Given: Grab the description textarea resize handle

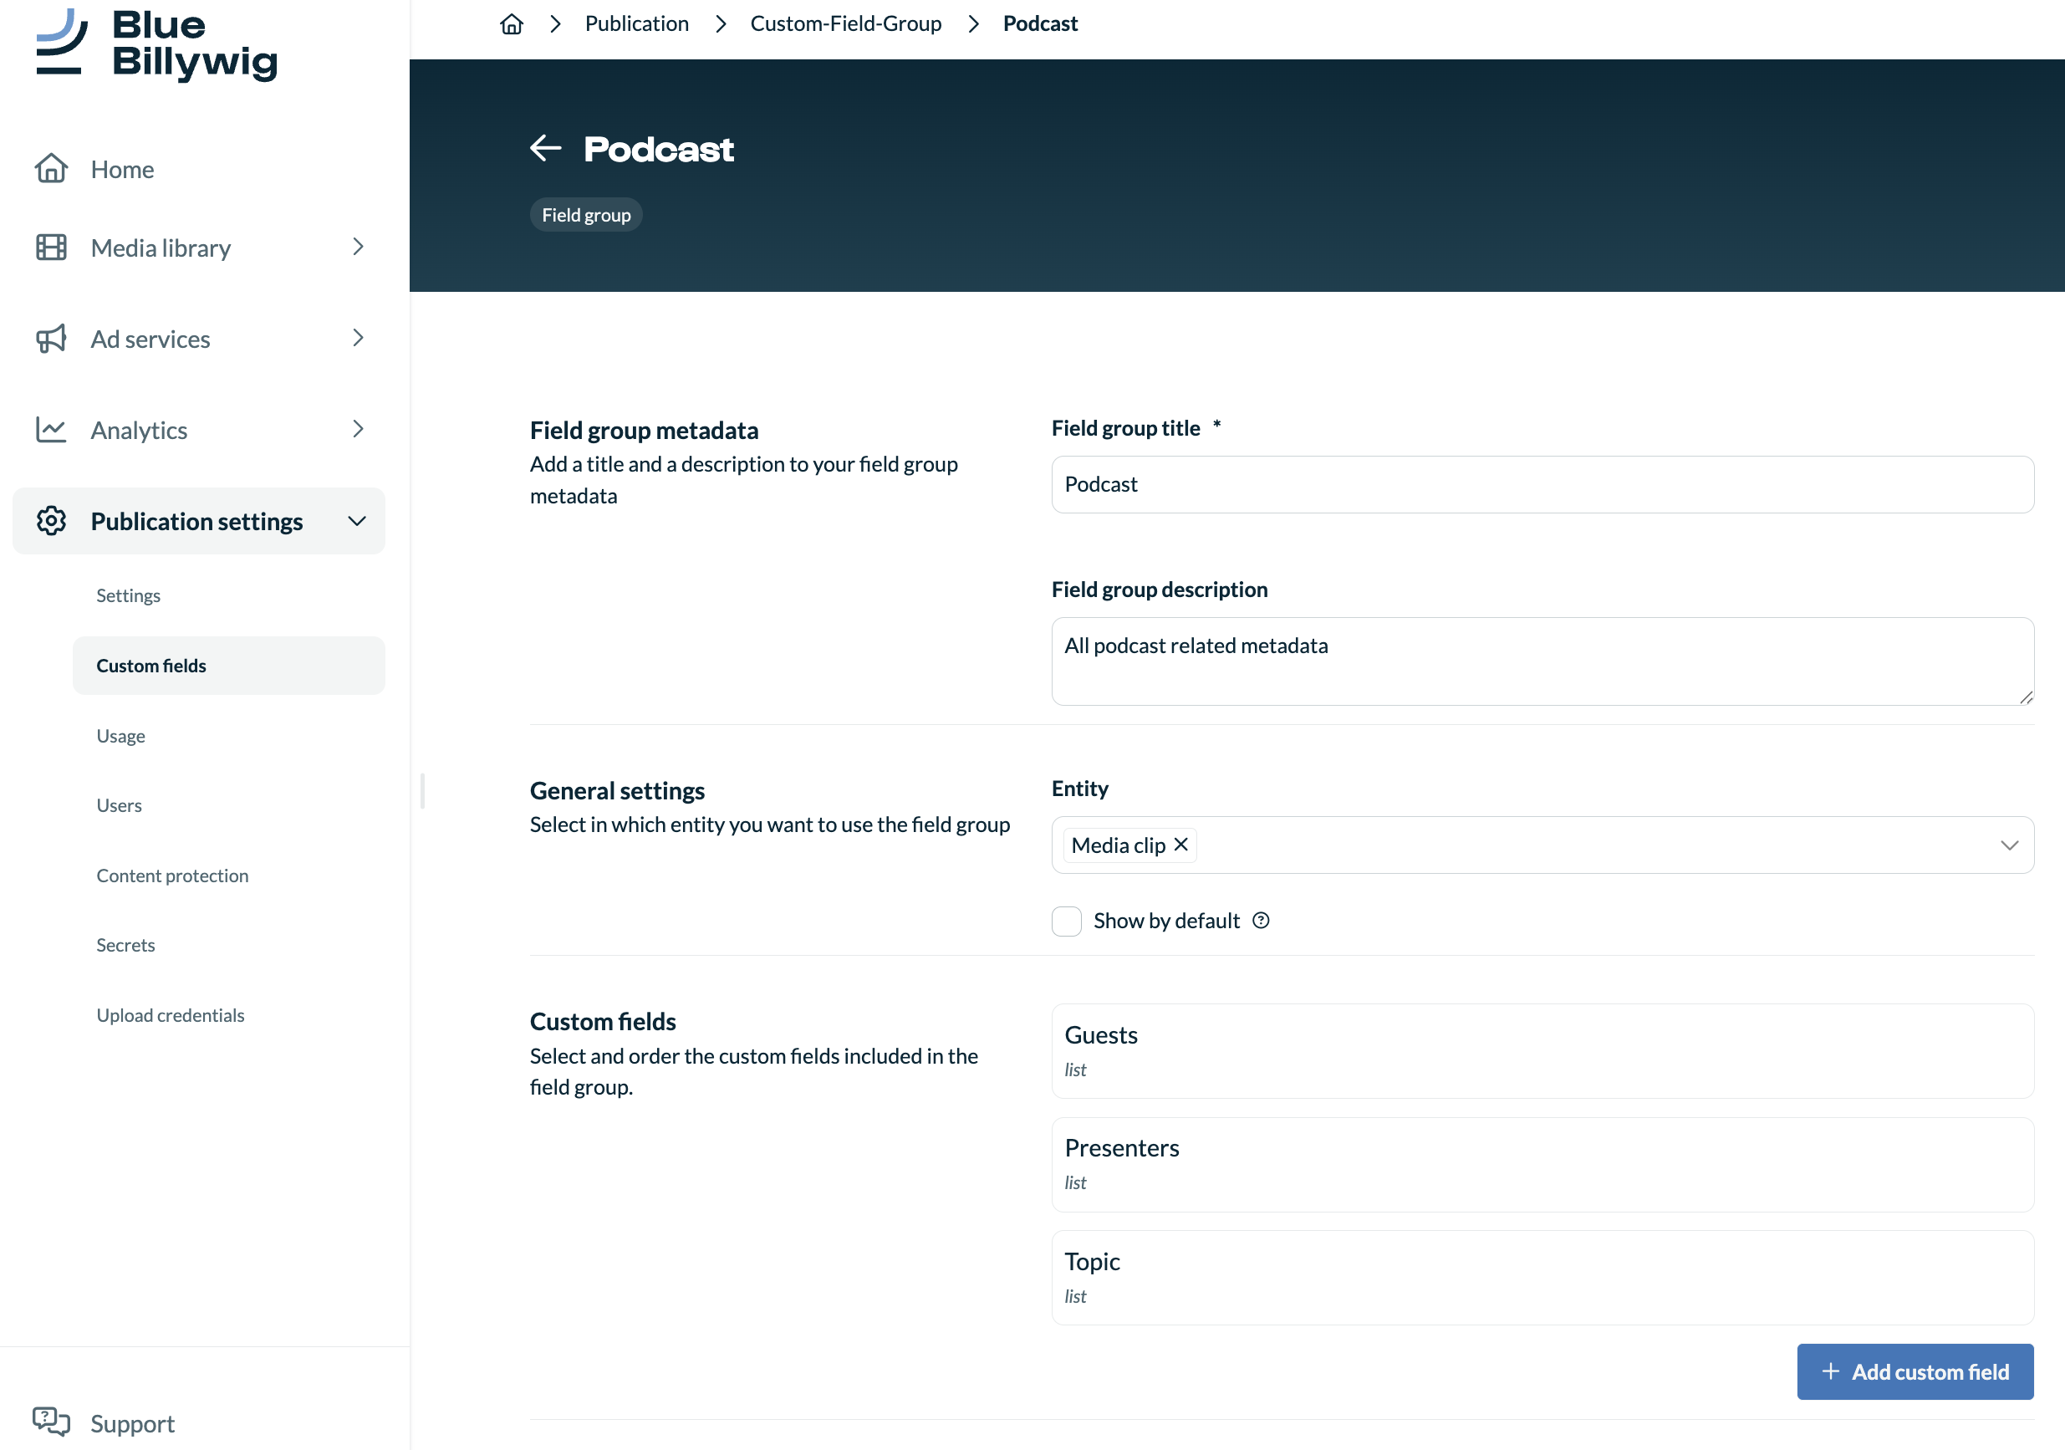Looking at the screenshot, I should point(2026,697).
